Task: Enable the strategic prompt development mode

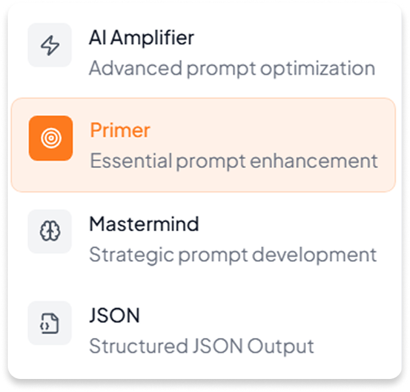Action: pos(203,238)
